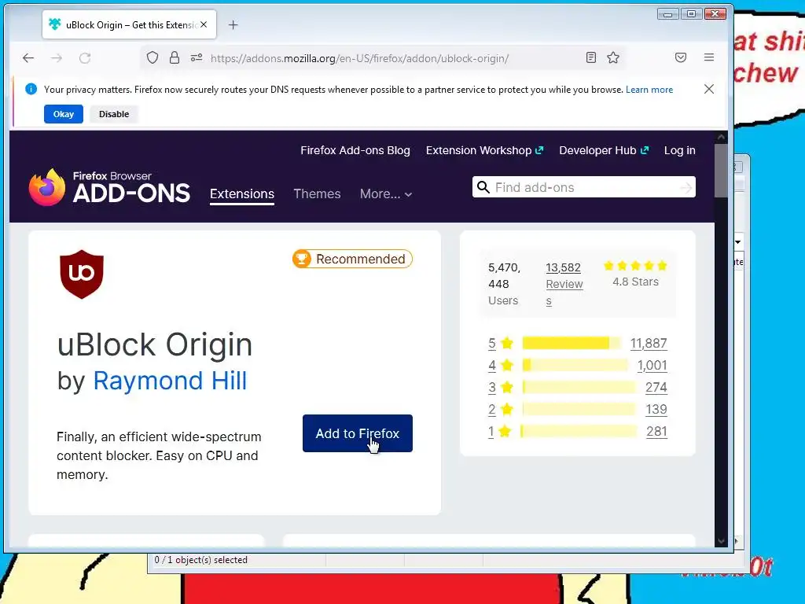Disable secure DNS via the Disable button
The image size is (805, 604).
[x=114, y=114]
